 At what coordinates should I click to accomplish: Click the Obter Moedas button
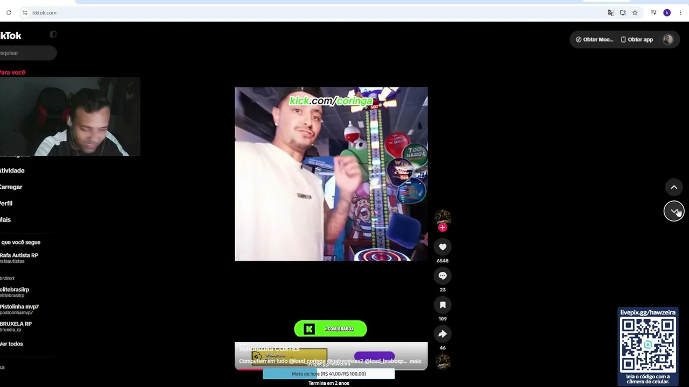coord(594,39)
